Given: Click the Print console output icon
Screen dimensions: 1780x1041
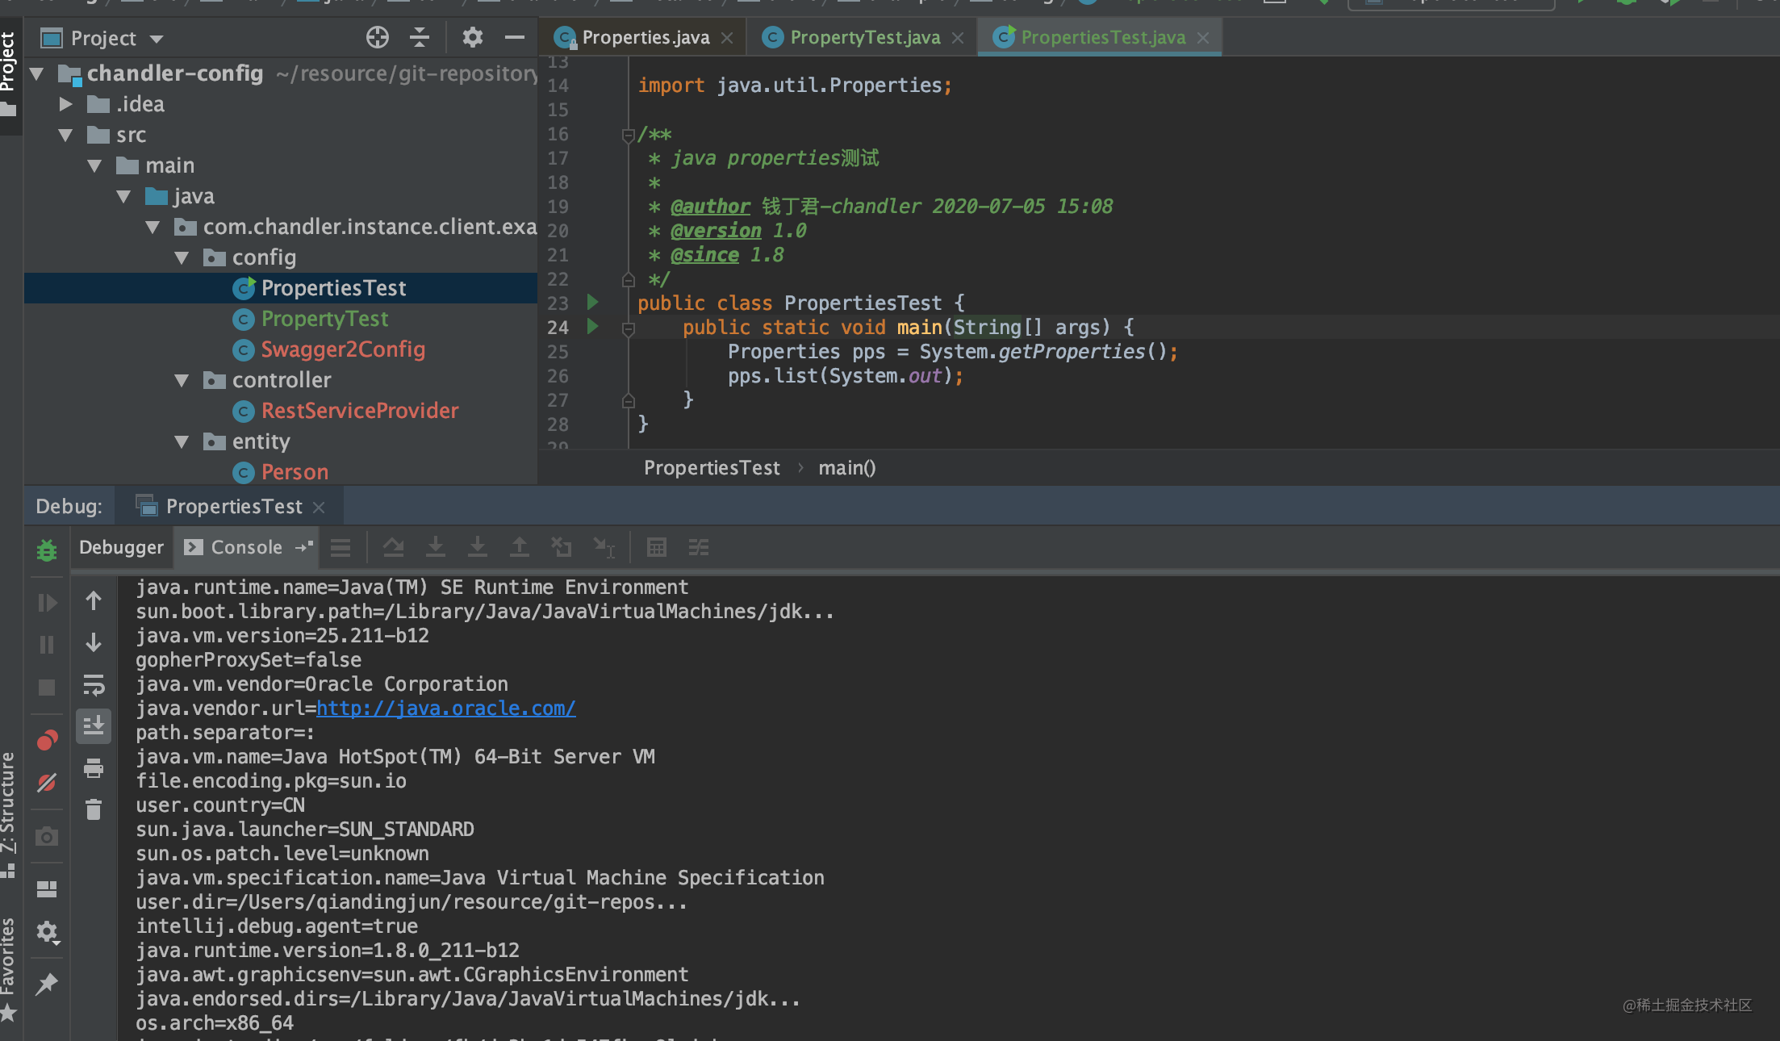Looking at the screenshot, I should [94, 768].
